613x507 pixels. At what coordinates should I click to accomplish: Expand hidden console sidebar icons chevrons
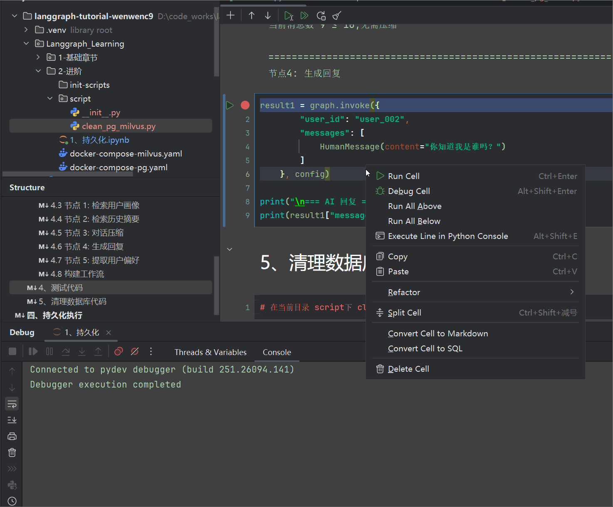12,469
